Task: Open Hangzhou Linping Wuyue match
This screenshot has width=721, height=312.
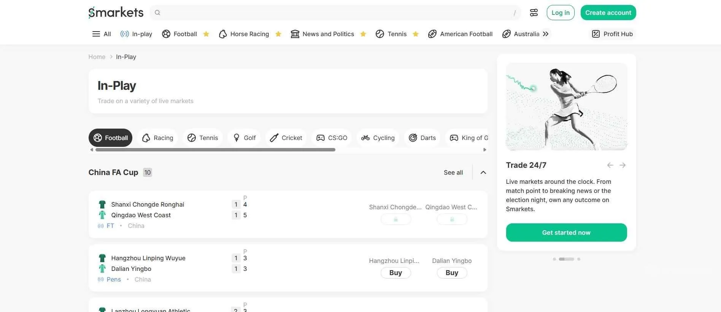Action: (x=148, y=258)
